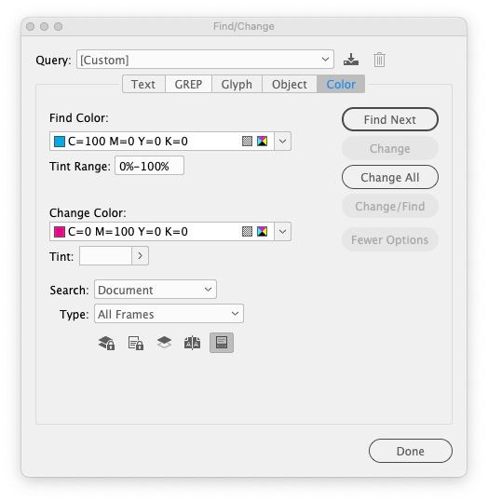Toggle Include Footnotes
Image resolution: width=488 pixels, height=502 pixels.
pos(222,343)
